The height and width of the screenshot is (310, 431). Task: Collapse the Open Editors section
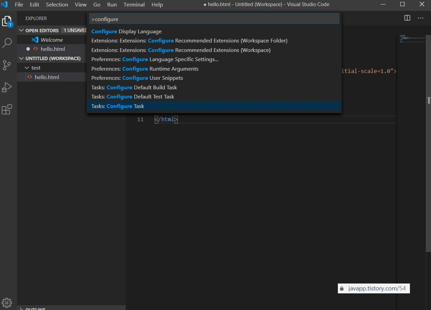[21, 30]
